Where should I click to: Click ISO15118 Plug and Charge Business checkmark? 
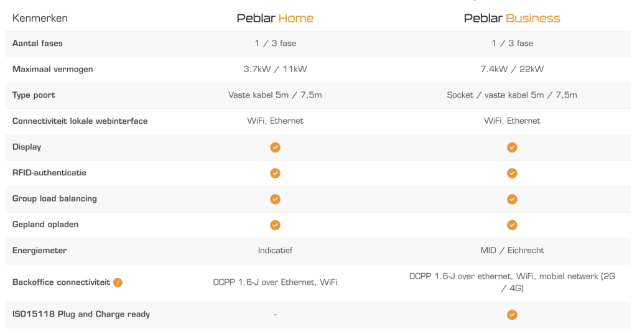click(512, 315)
